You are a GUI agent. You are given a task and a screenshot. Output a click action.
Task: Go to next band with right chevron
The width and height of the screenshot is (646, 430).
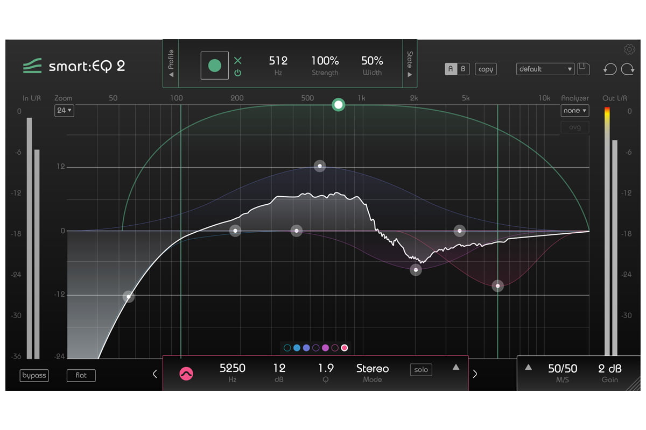point(475,374)
